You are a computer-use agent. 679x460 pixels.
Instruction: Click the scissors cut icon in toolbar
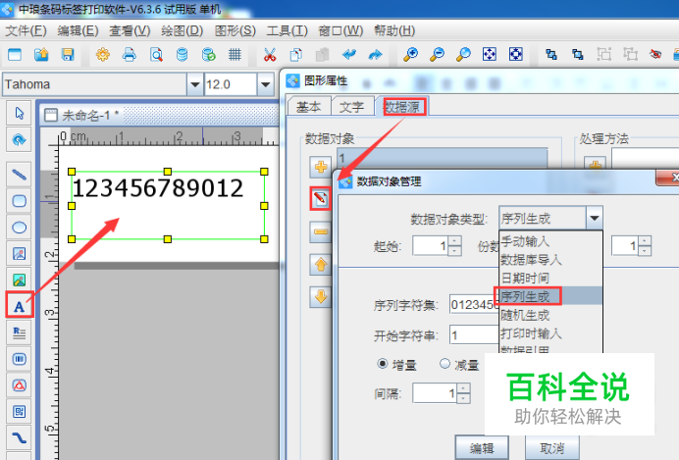[x=270, y=54]
